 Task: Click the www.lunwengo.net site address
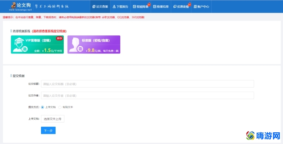click(21, 10)
